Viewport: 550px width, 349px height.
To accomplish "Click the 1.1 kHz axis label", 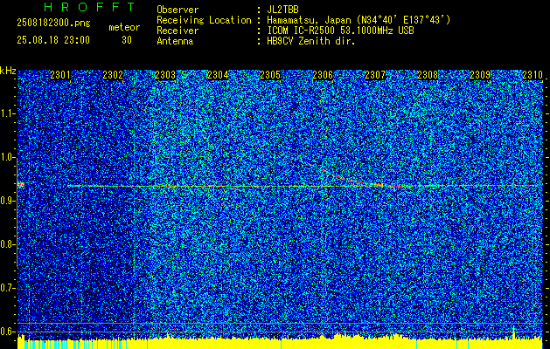I will pyautogui.click(x=8, y=113).
